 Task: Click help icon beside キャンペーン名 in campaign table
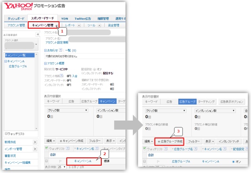[x=97, y=148]
